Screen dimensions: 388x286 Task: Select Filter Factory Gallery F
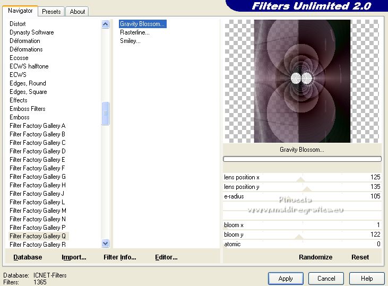37,168
